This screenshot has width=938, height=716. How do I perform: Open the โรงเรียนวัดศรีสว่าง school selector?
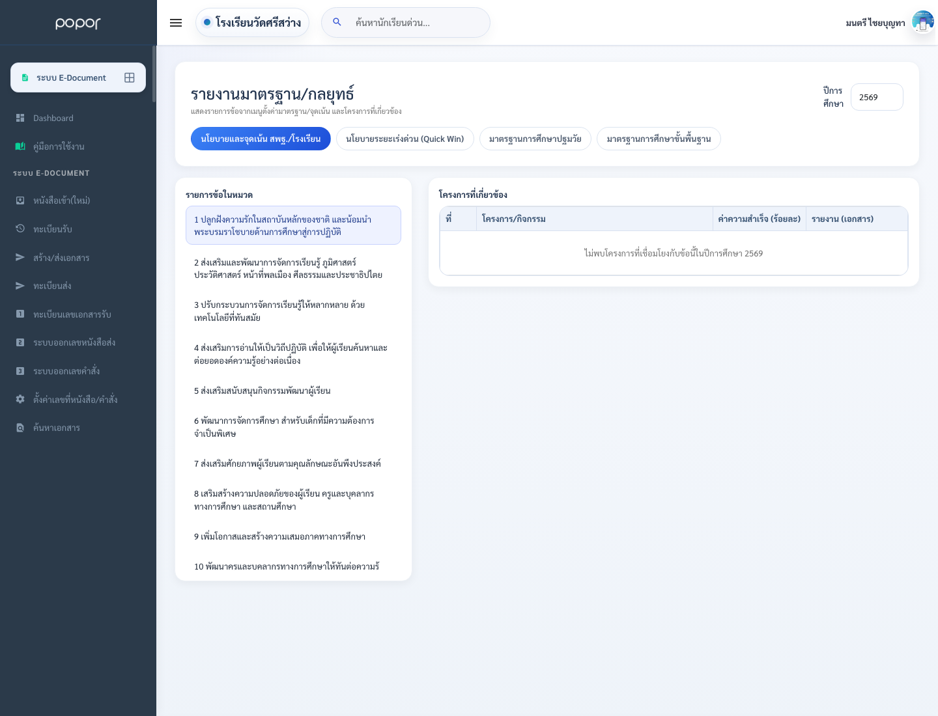[x=252, y=22]
